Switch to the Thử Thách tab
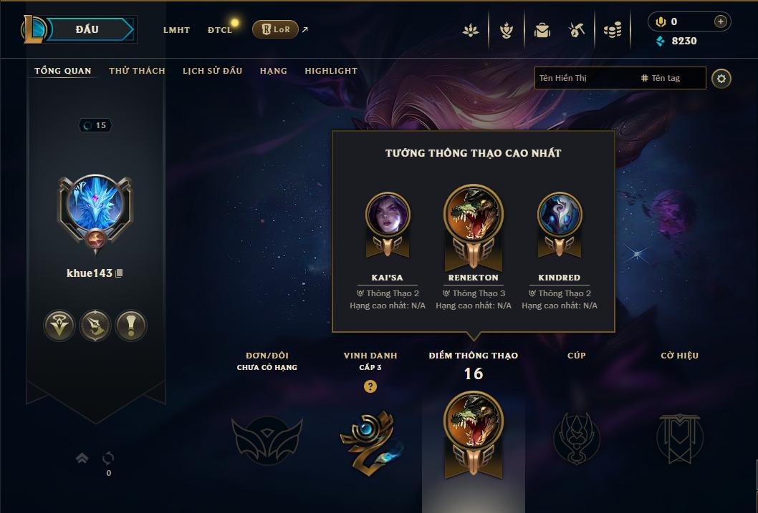The image size is (758, 513). tap(137, 71)
